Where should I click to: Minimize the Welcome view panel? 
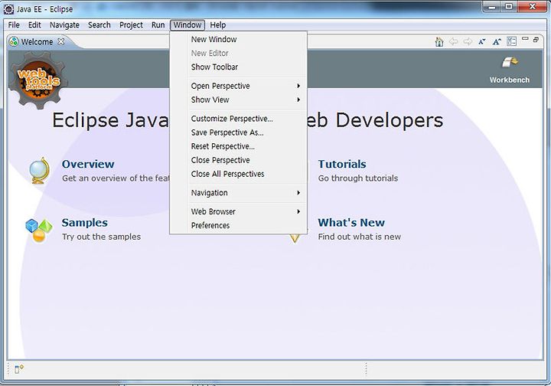tap(525, 38)
